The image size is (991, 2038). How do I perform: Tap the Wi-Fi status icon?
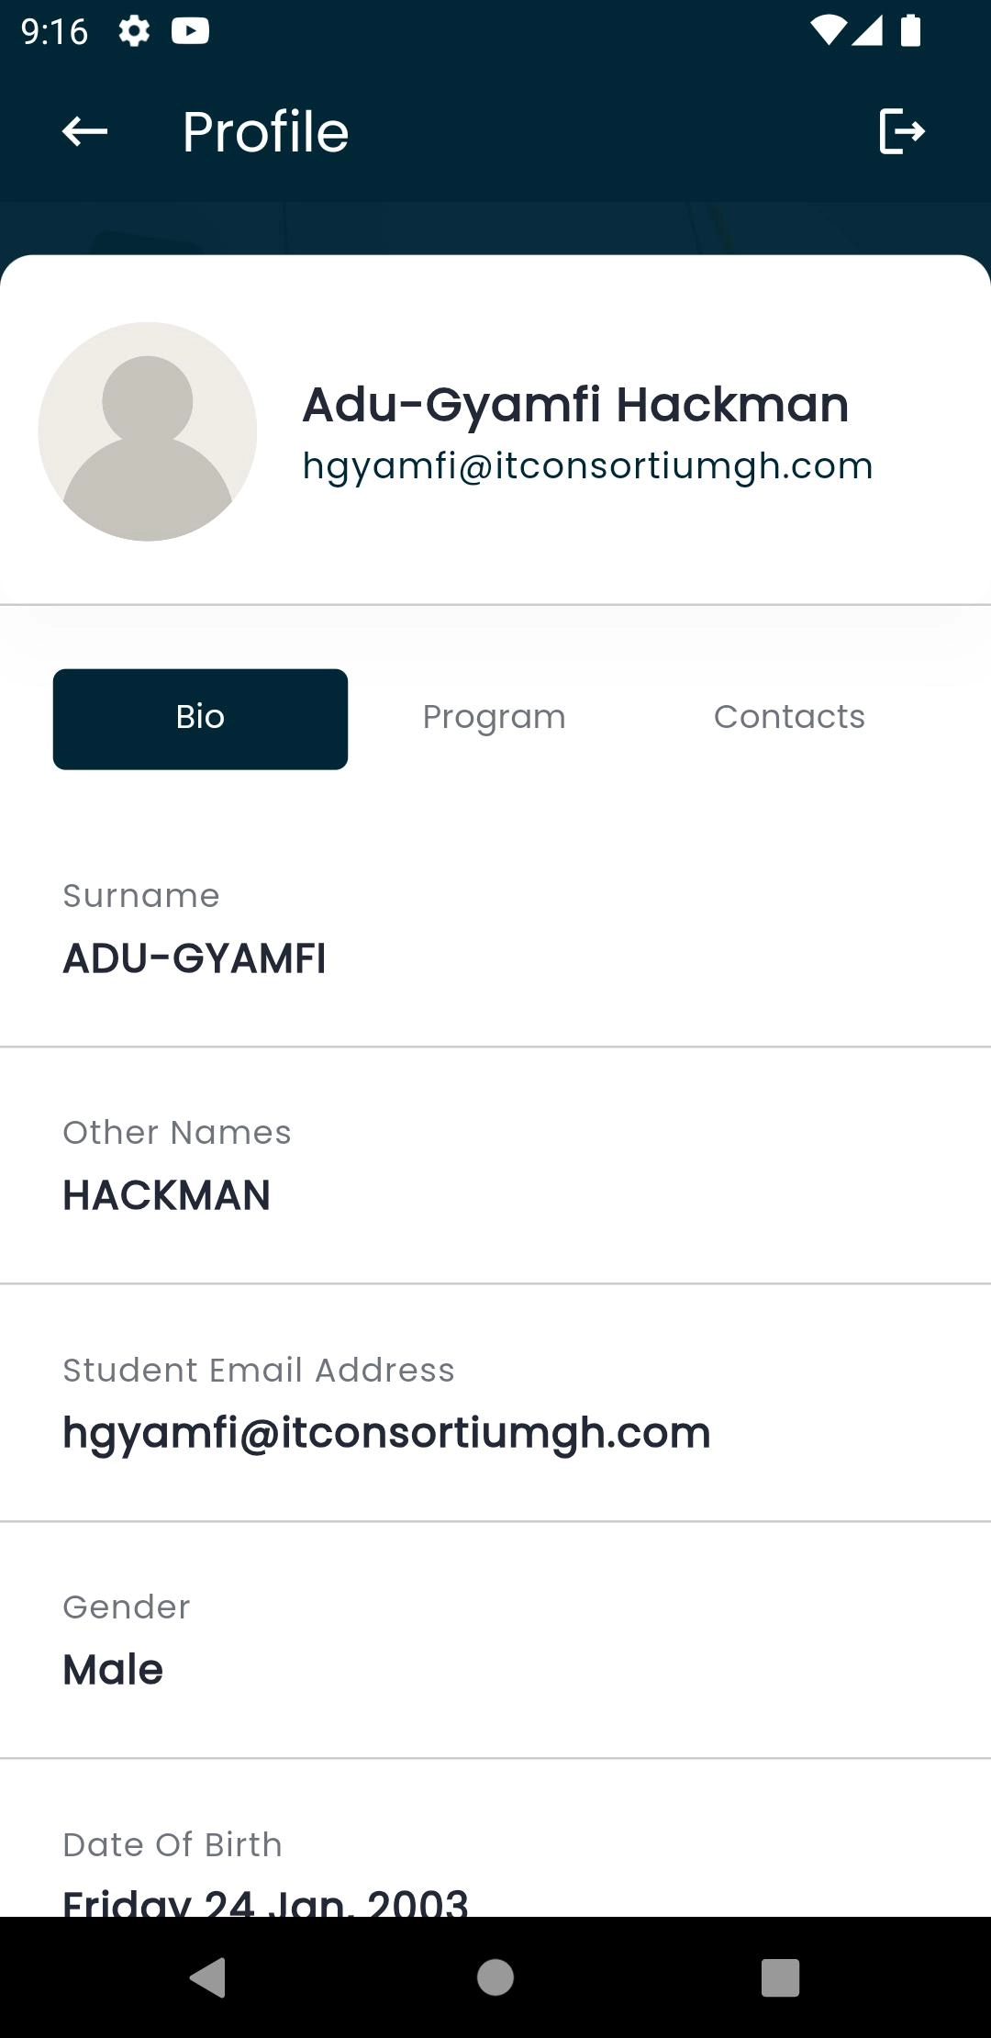click(x=827, y=31)
